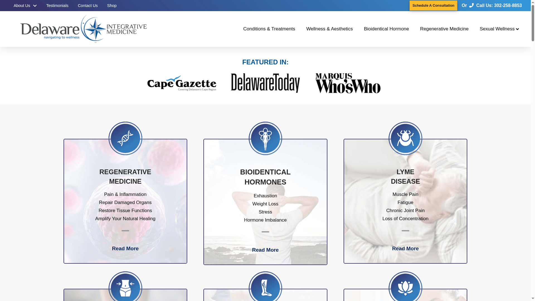Click the Schedule A Consultation button
This screenshot has width=535, height=301.
click(x=433, y=5)
